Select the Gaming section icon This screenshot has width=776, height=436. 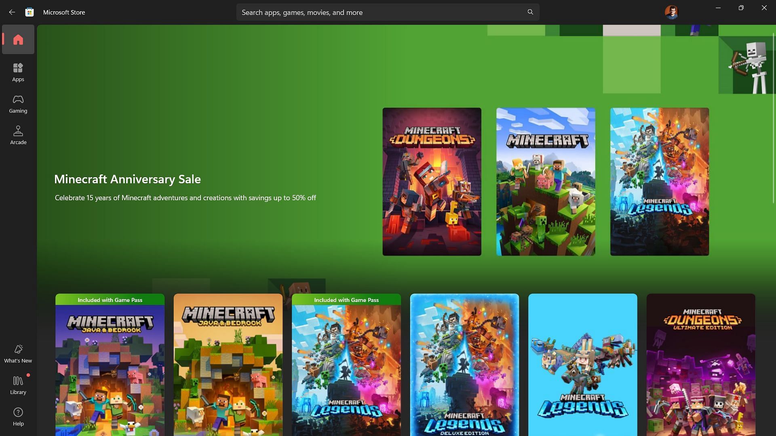(18, 104)
